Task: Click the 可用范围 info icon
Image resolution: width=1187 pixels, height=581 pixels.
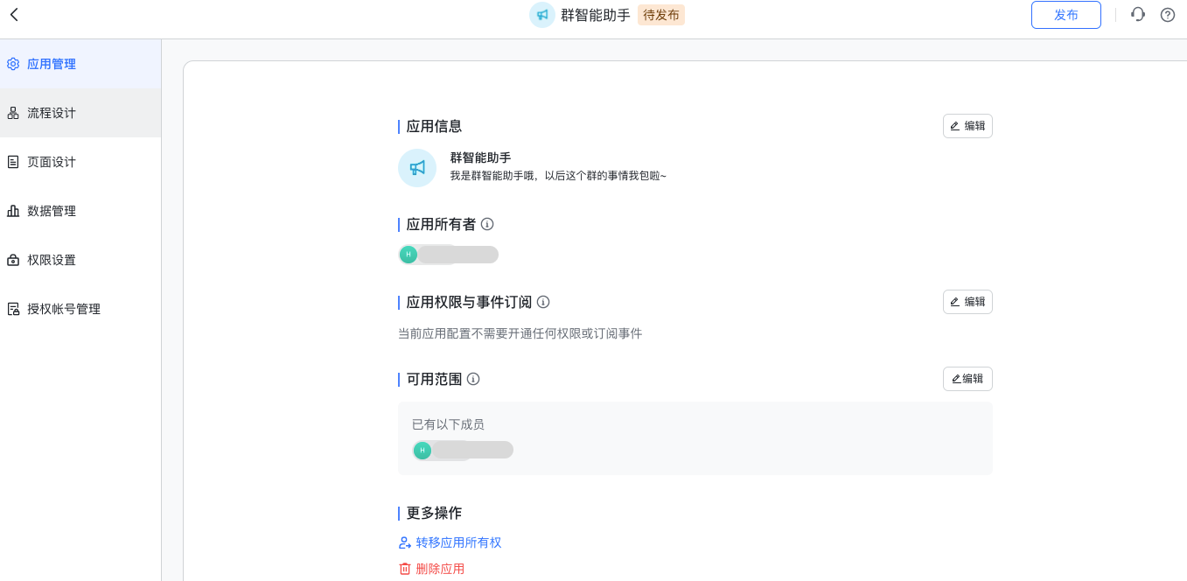Action: (473, 379)
